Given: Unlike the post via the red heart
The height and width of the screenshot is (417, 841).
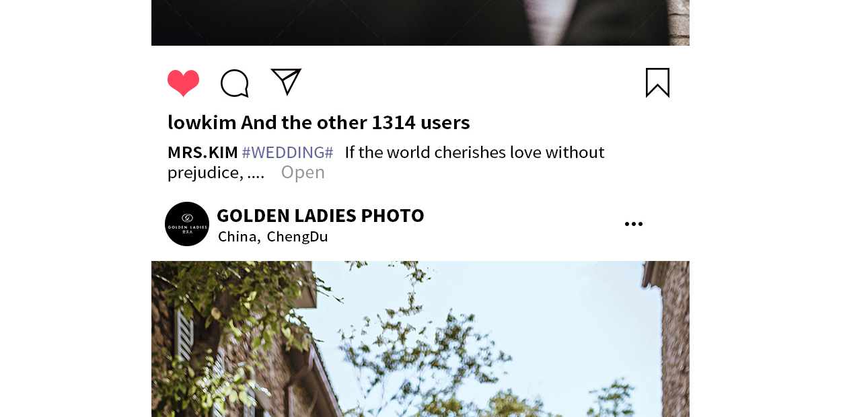Looking at the screenshot, I should click(183, 83).
